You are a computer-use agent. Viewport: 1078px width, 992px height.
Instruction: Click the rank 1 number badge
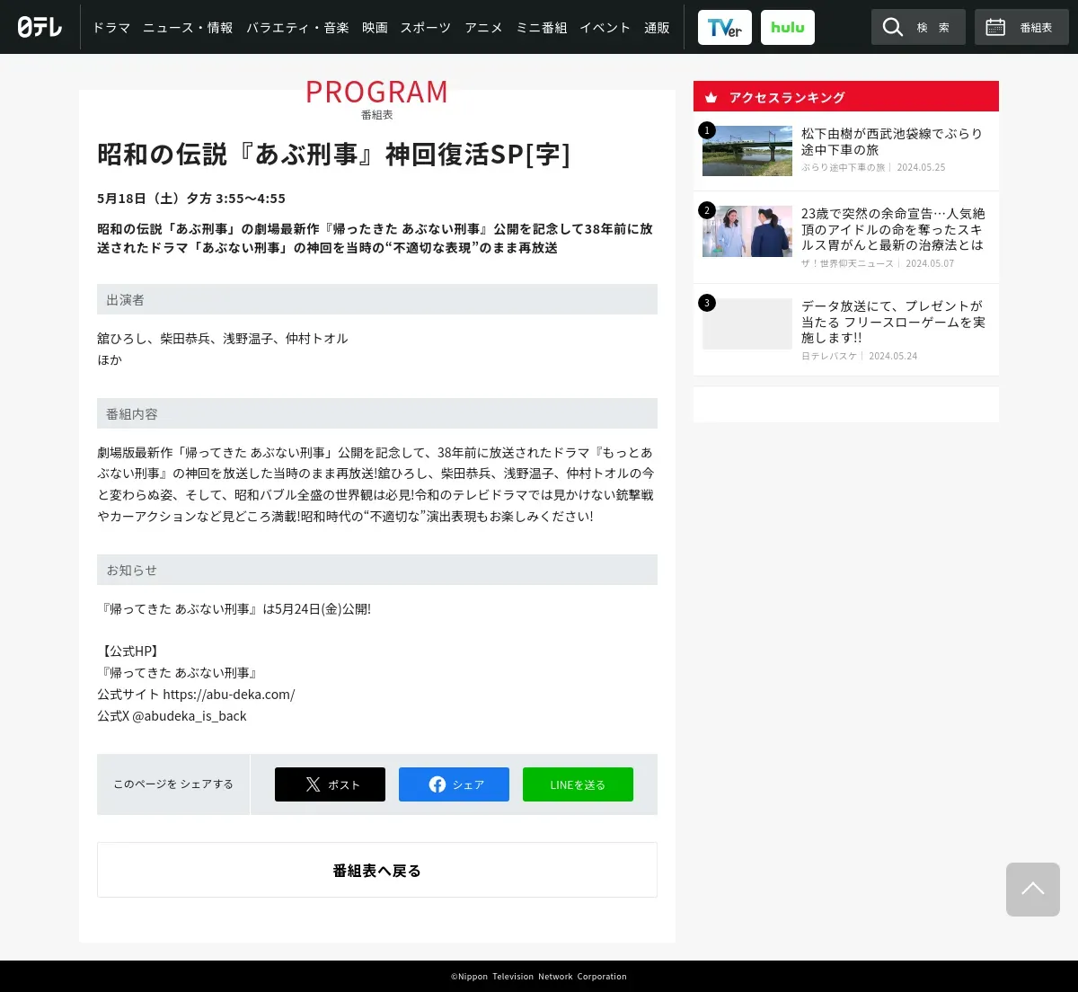[x=707, y=130]
